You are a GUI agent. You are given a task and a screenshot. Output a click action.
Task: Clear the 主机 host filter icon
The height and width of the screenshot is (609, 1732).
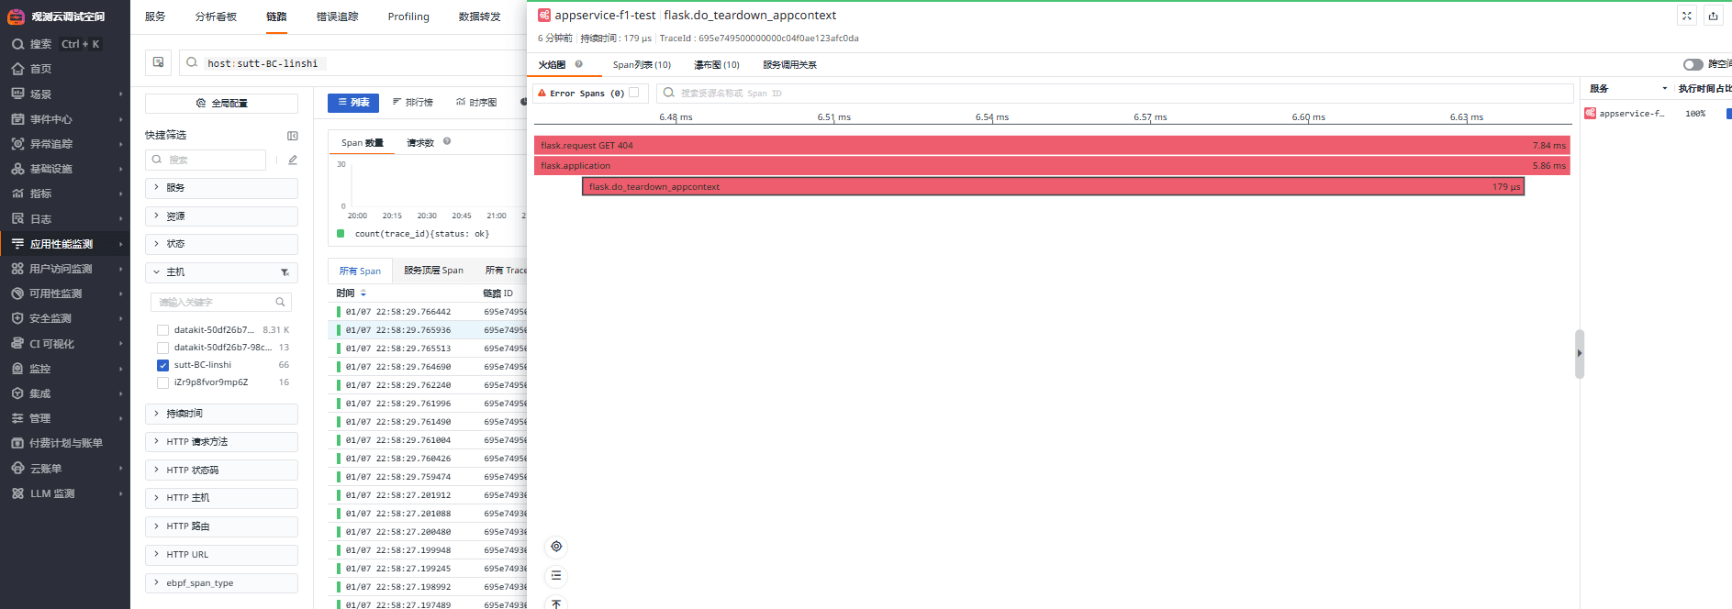click(285, 272)
